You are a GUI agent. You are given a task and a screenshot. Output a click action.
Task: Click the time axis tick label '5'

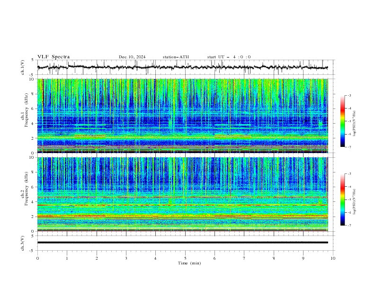click(x=185, y=258)
